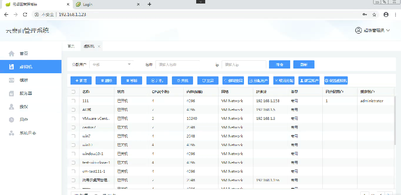Click the ip search input field
Viewport: 401px width, 195px height.
click(244, 64)
